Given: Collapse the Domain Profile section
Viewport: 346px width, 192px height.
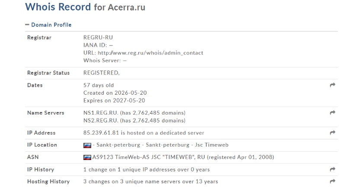Looking at the screenshot, I should click(51, 25).
